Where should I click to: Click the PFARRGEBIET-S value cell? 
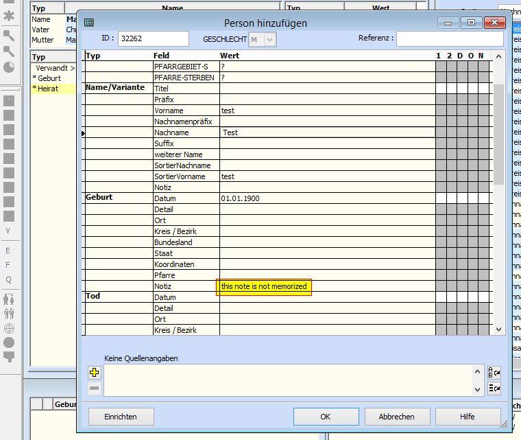328,67
